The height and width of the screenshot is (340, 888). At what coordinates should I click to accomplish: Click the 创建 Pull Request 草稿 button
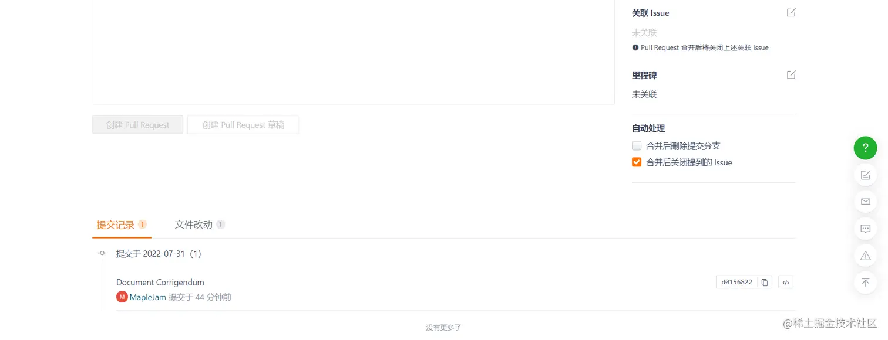pyautogui.click(x=243, y=125)
